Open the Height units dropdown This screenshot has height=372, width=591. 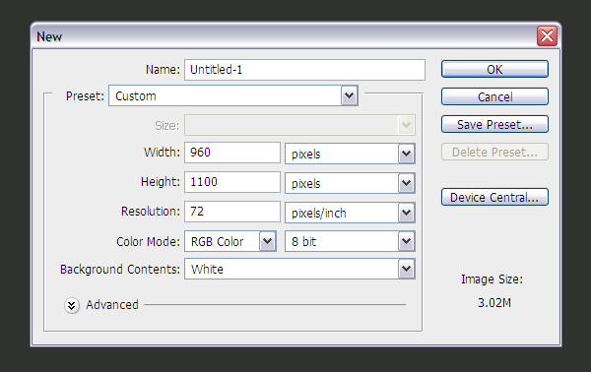350,183
